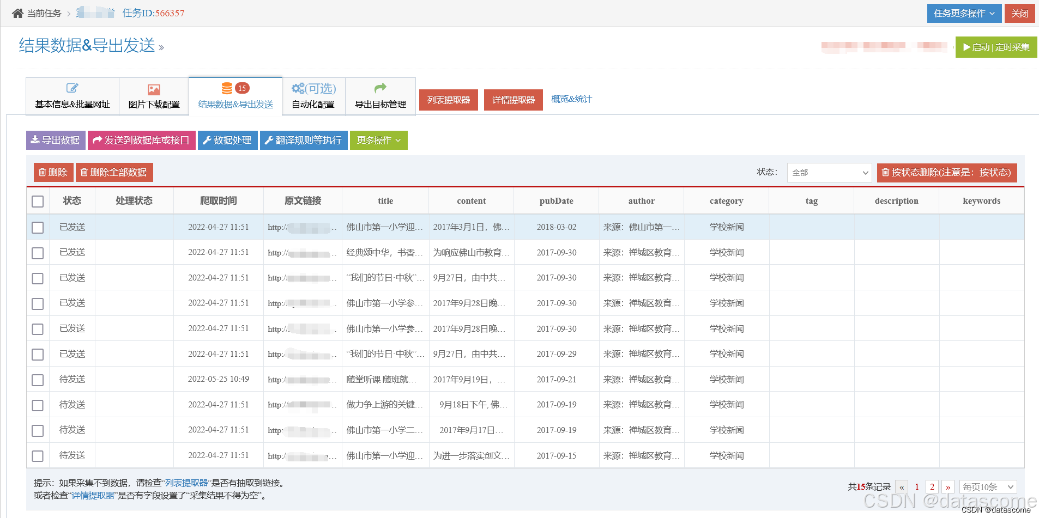Click the 爬取时间 column header

tap(219, 201)
